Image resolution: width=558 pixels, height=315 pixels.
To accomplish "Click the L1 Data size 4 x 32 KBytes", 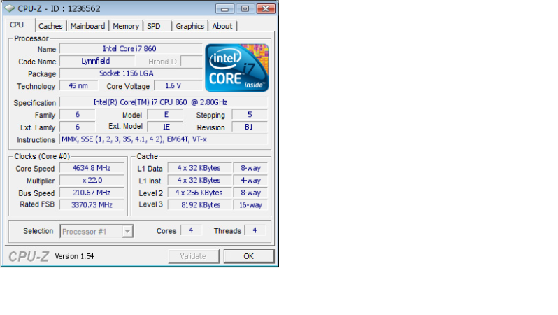I will coord(200,168).
